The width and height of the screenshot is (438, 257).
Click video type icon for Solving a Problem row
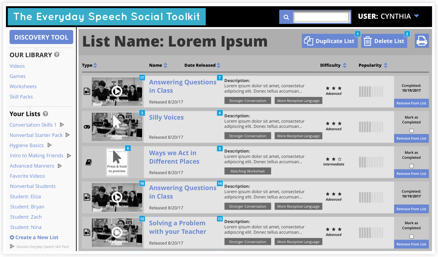(87, 232)
